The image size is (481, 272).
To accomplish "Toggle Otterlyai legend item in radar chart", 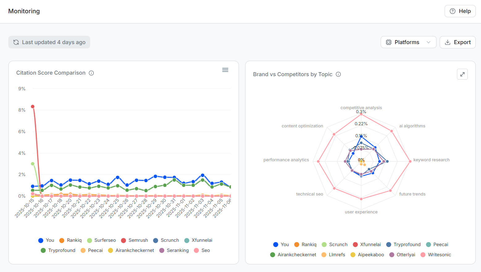I will pyautogui.click(x=402, y=255).
